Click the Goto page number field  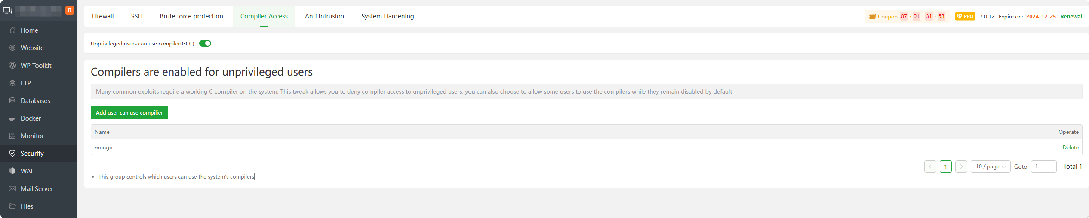[x=1043, y=167]
